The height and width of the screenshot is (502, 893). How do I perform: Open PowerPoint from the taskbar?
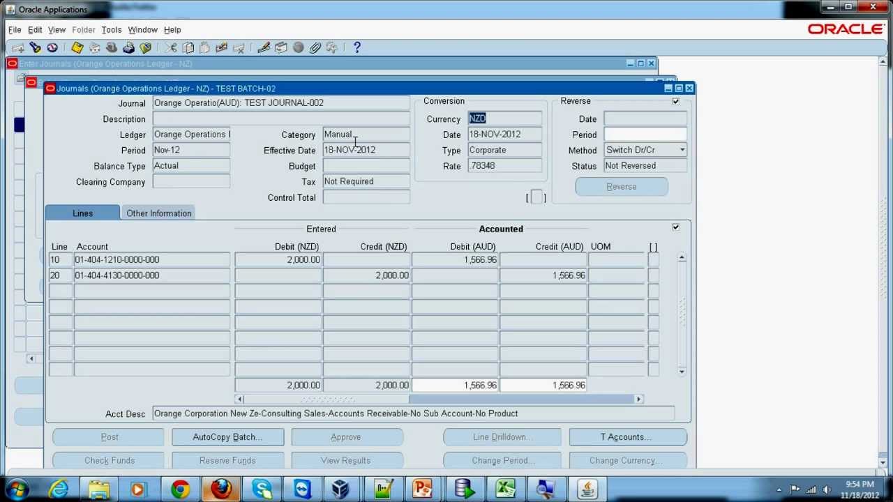pos(423,489)
